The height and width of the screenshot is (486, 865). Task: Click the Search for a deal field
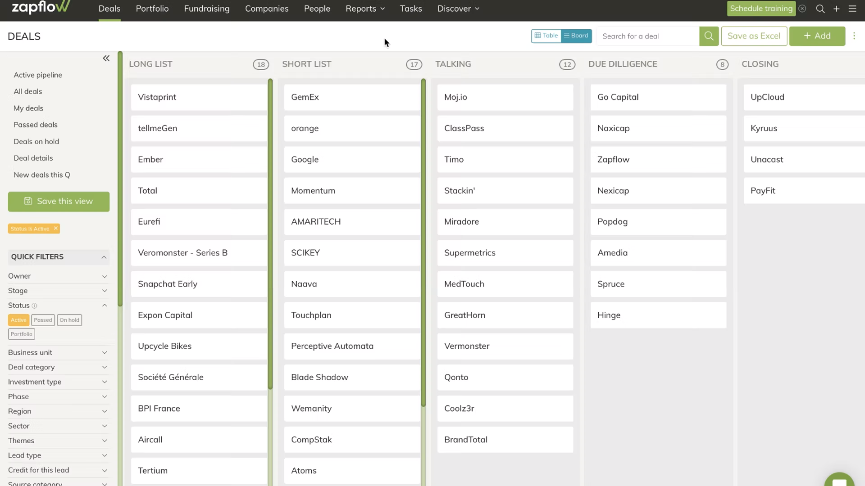click(648, 36)
